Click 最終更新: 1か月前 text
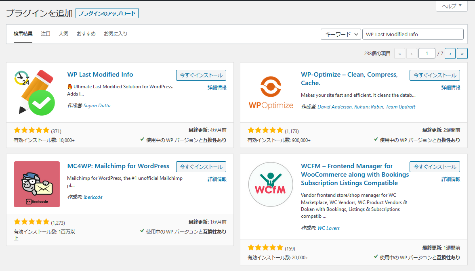This screenshot has height=271, width=475. 208,222
